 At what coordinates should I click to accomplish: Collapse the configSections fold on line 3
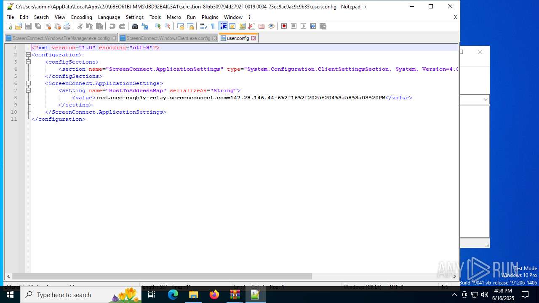[x=28, y=62]
